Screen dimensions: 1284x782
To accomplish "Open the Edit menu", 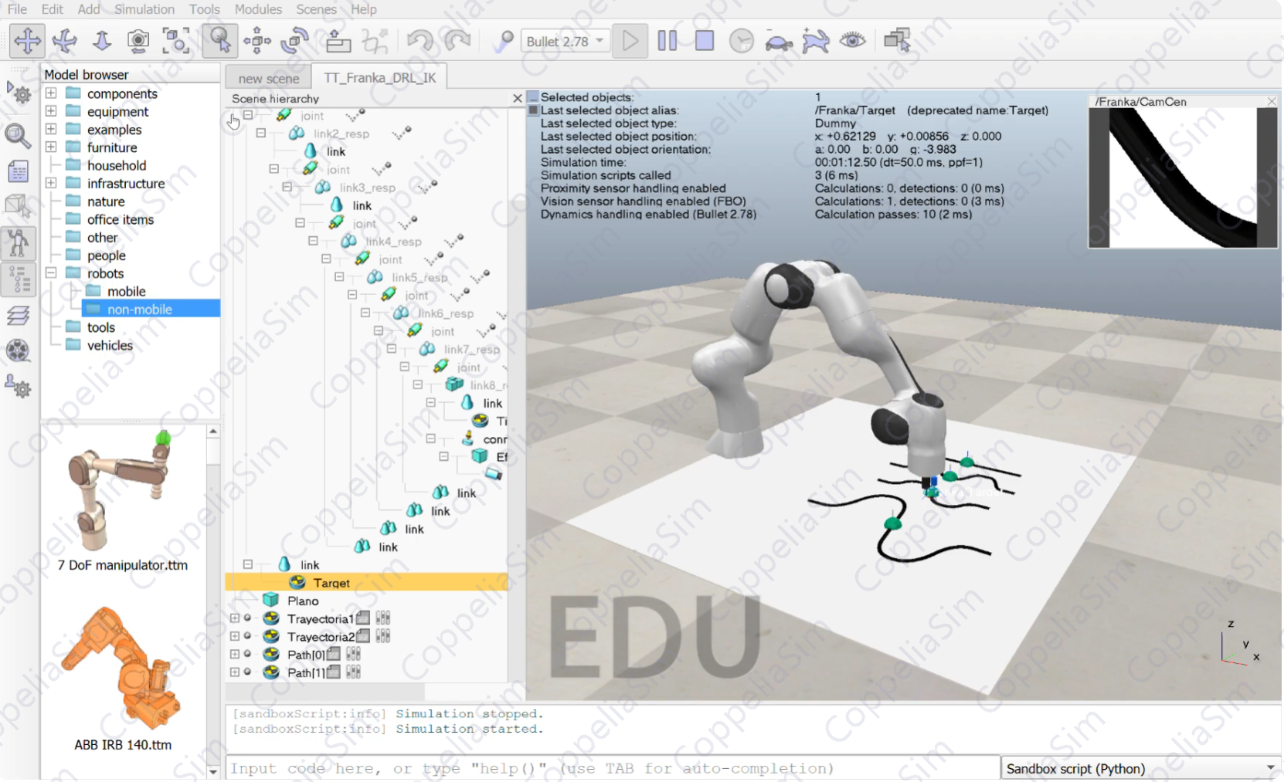I will coord(53,9).
